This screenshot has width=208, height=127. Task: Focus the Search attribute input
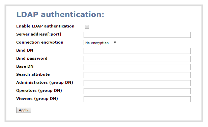[137, 75]
